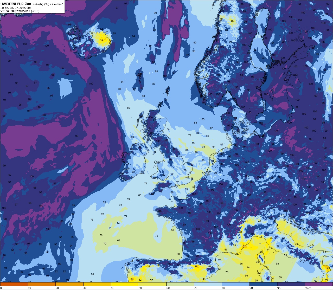
Task: Click the map value '68'
Action: click(x=277, y=263)
